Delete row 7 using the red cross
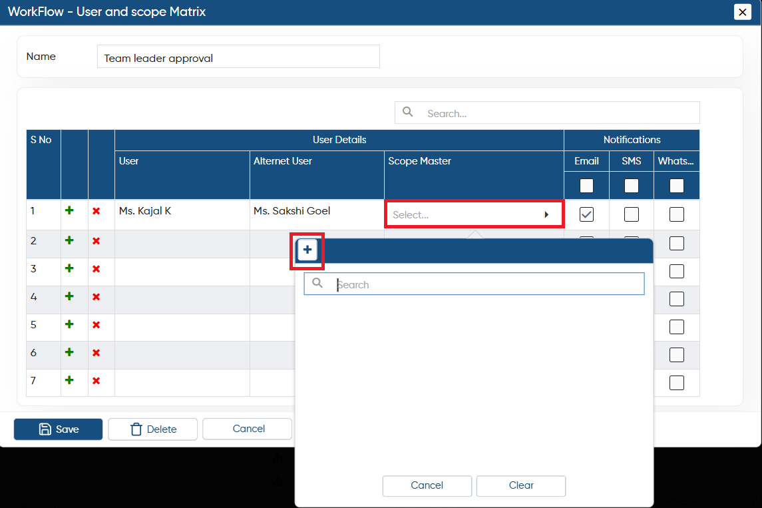Screen dimensions: 762x508 (x=96, y=381)
